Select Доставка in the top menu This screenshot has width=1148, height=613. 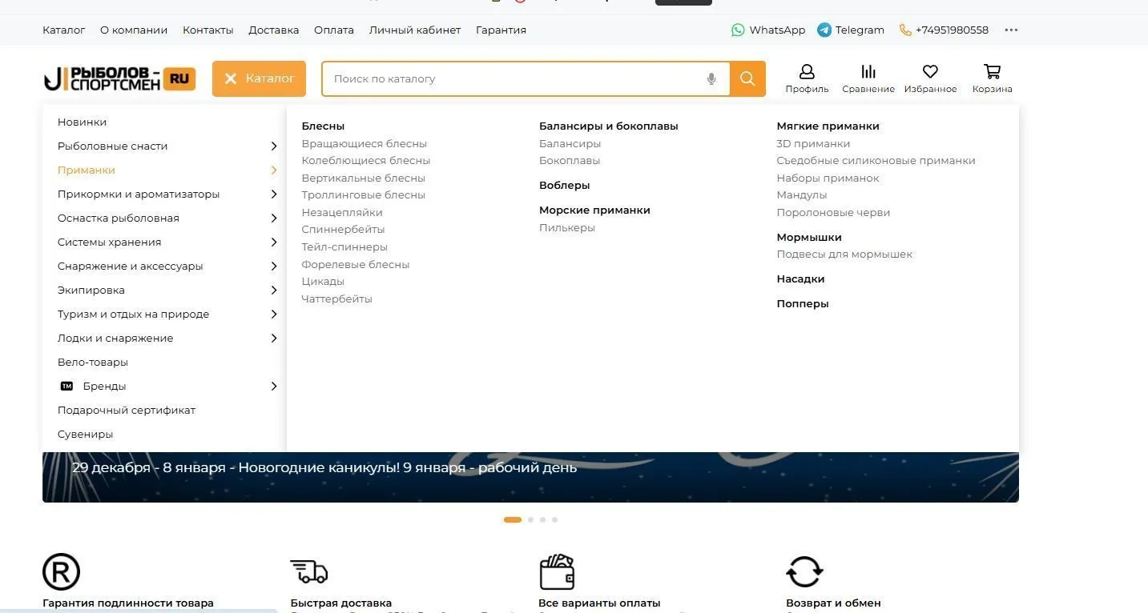coord(273,30)
